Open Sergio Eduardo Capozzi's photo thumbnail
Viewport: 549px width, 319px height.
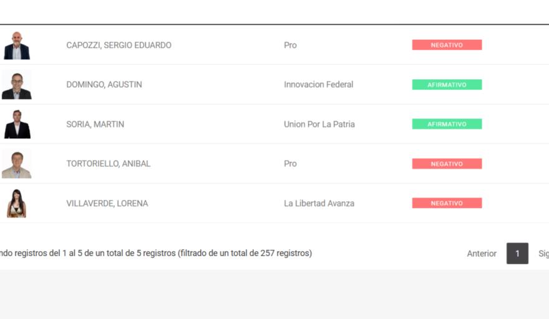[17, 45]
